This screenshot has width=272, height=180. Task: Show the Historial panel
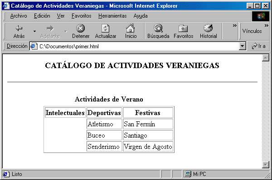coord(208,31)
